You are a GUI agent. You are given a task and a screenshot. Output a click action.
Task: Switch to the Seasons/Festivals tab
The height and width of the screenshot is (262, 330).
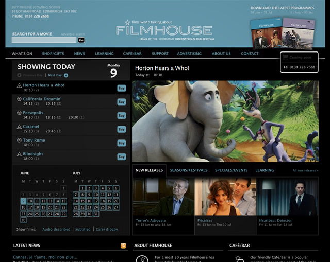click(189, 170)
